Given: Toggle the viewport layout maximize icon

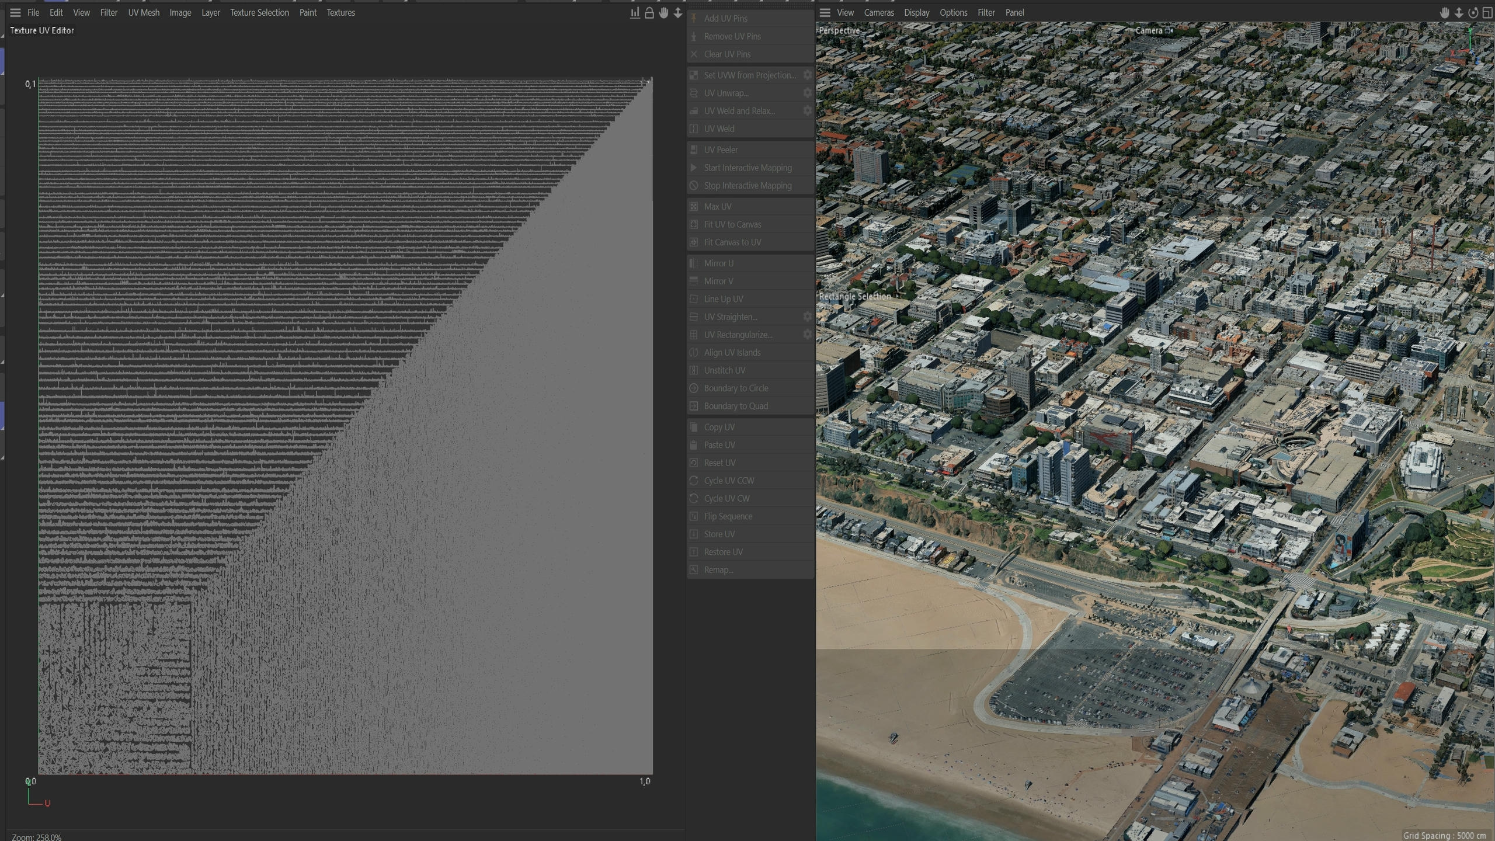Looking at the screenshot, I should tap(1487, 12).
